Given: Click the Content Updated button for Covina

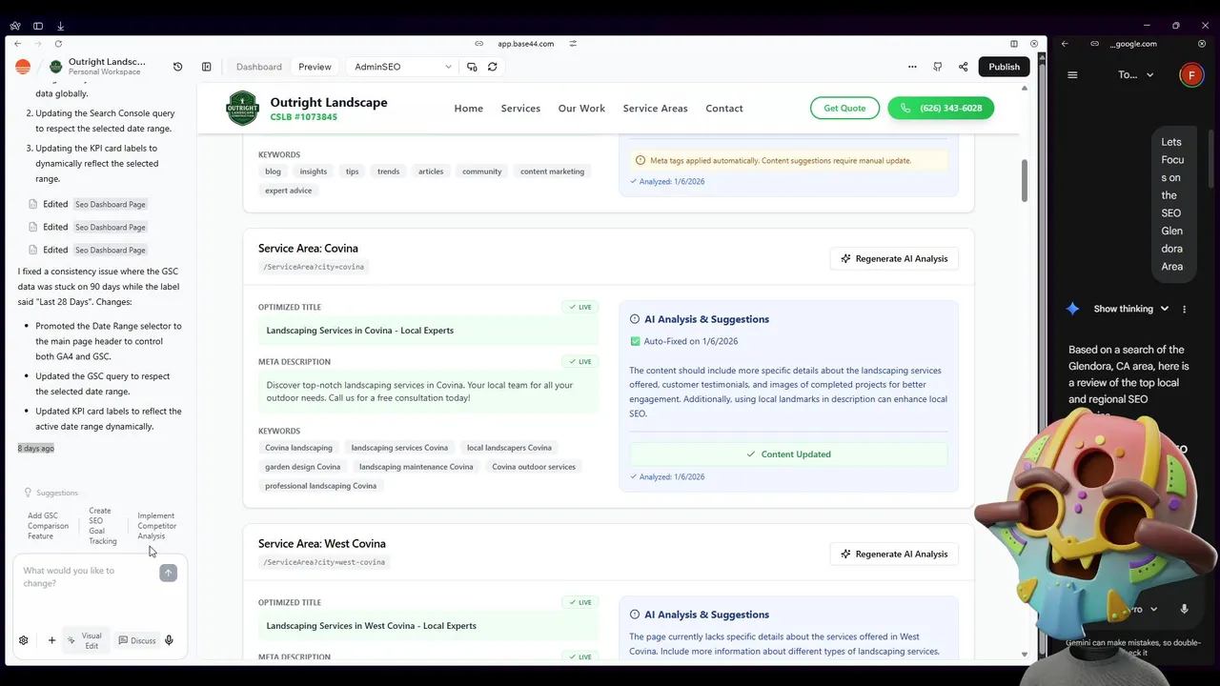Looking at the screenshot, I should pyautogui.click(x=788, y=454).
